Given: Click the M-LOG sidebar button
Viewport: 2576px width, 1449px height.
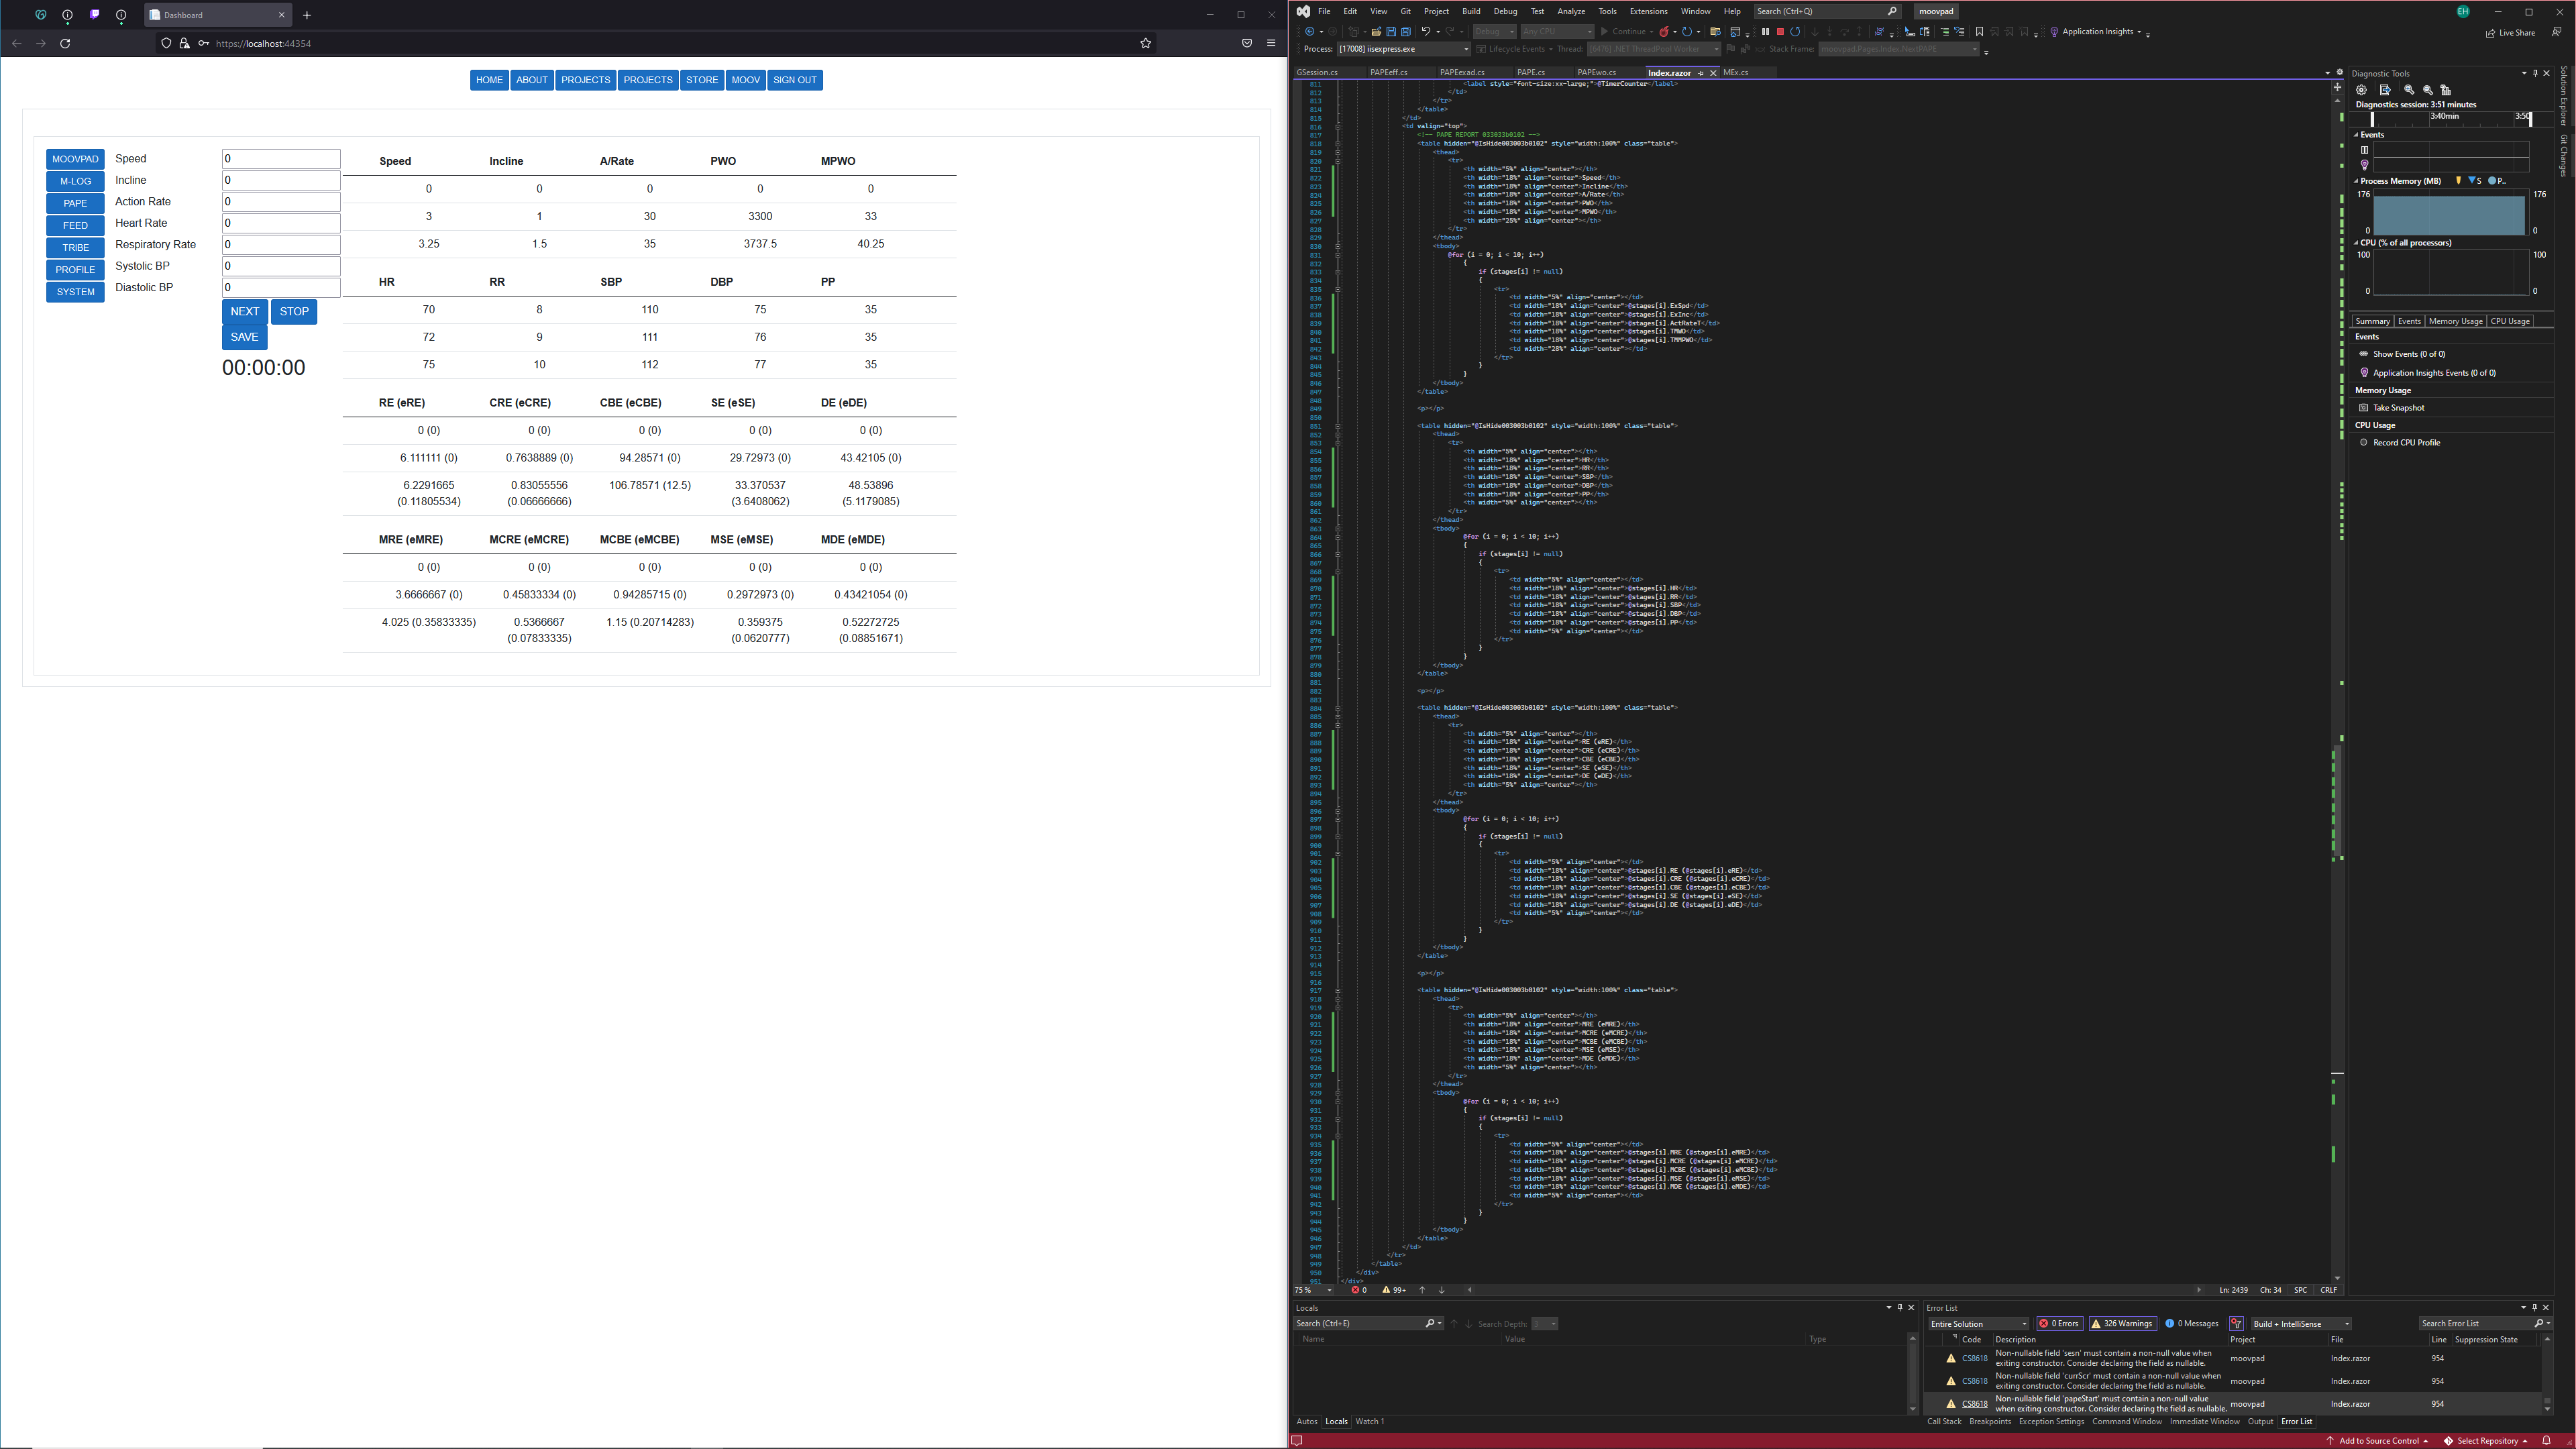Looking at the screenshot, I should (75, 181).
